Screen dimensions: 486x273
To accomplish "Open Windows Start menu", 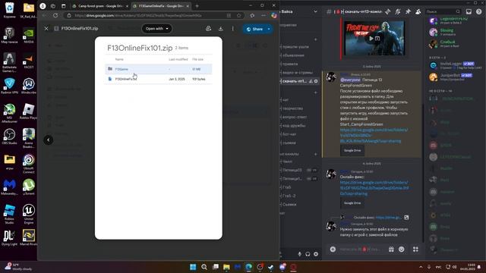I will (193, 267).
